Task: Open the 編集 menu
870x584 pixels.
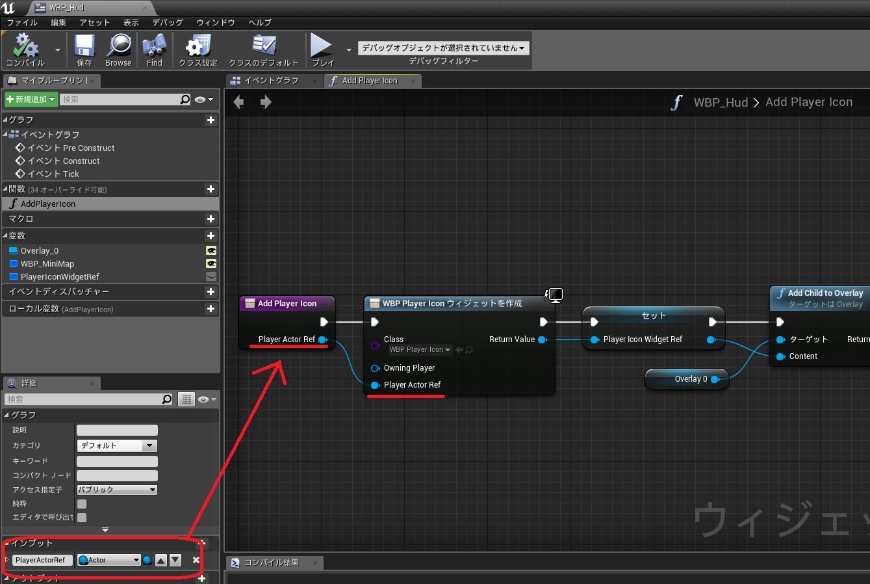Action: (x=58, y=23)
